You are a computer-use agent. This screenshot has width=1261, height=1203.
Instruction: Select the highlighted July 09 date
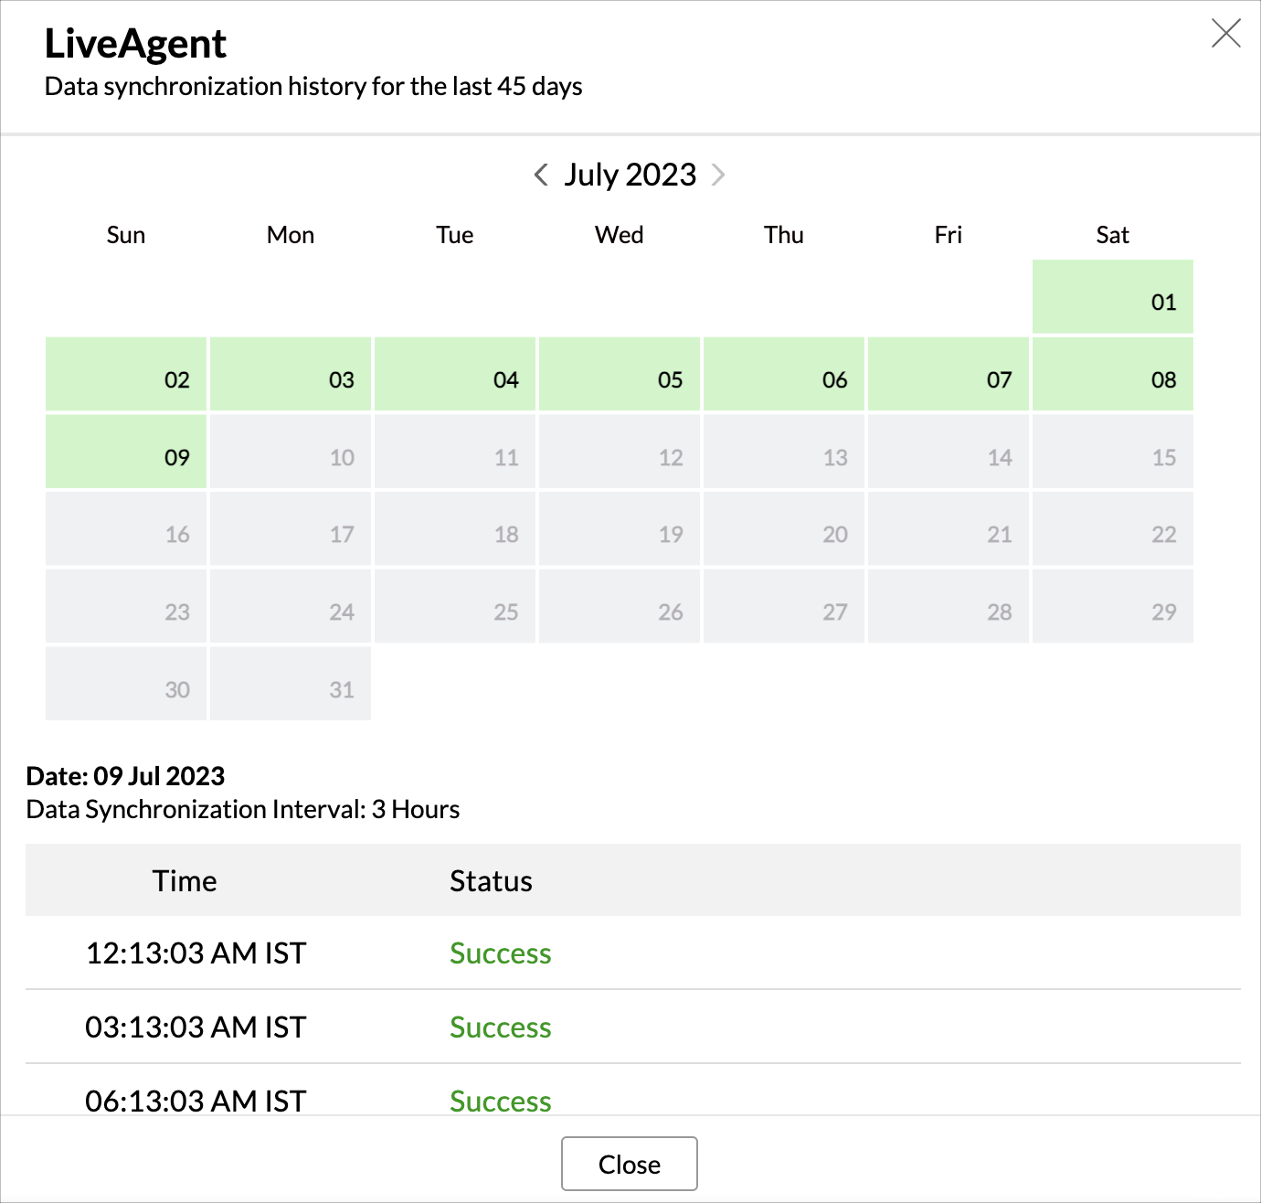click(x=126, y=452)
